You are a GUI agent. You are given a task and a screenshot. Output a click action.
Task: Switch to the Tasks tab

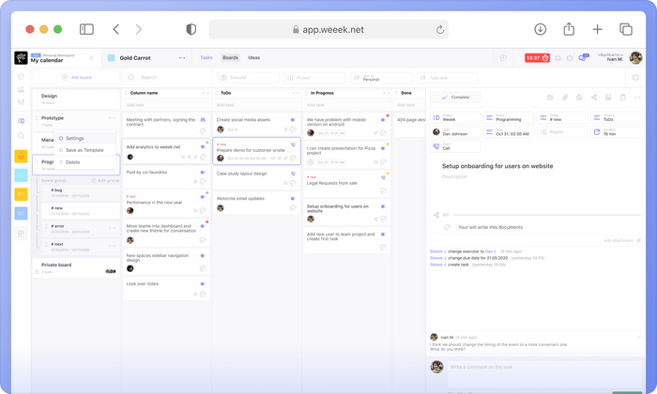tap(206, 58)
